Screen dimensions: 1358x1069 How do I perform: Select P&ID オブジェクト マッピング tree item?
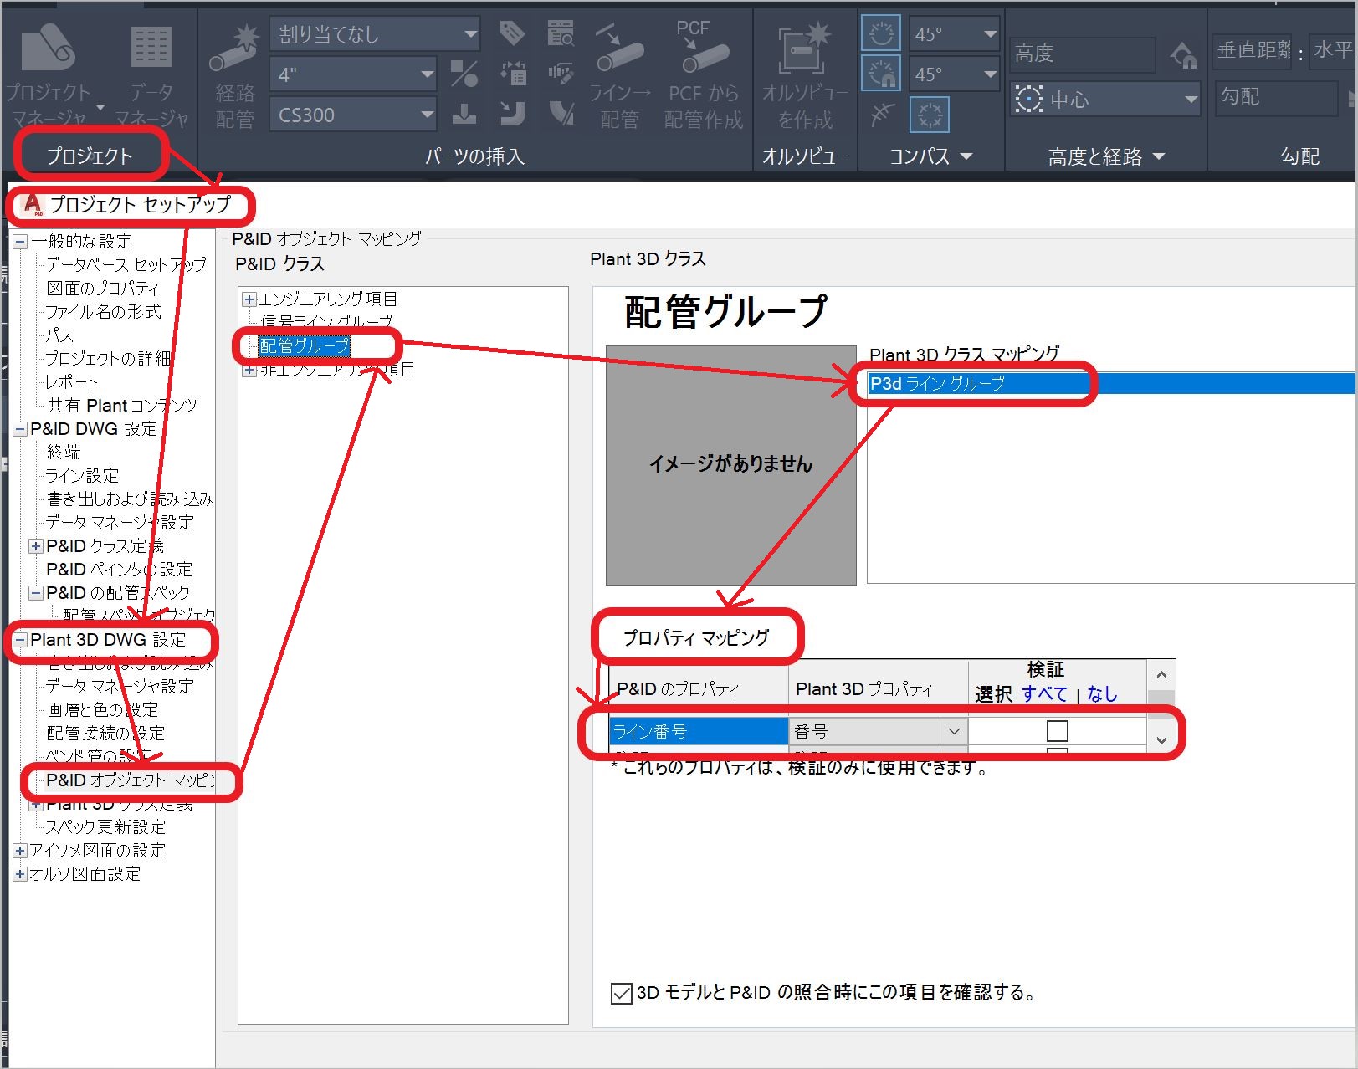click(130, 780)
